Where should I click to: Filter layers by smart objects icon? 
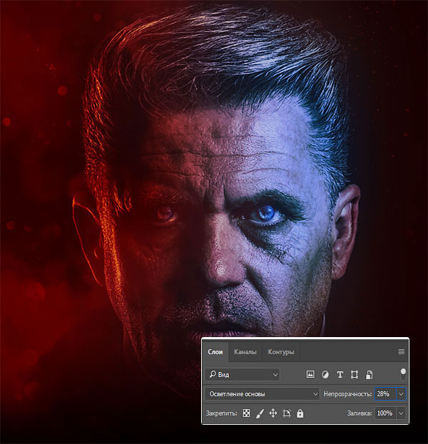point(369,375)
